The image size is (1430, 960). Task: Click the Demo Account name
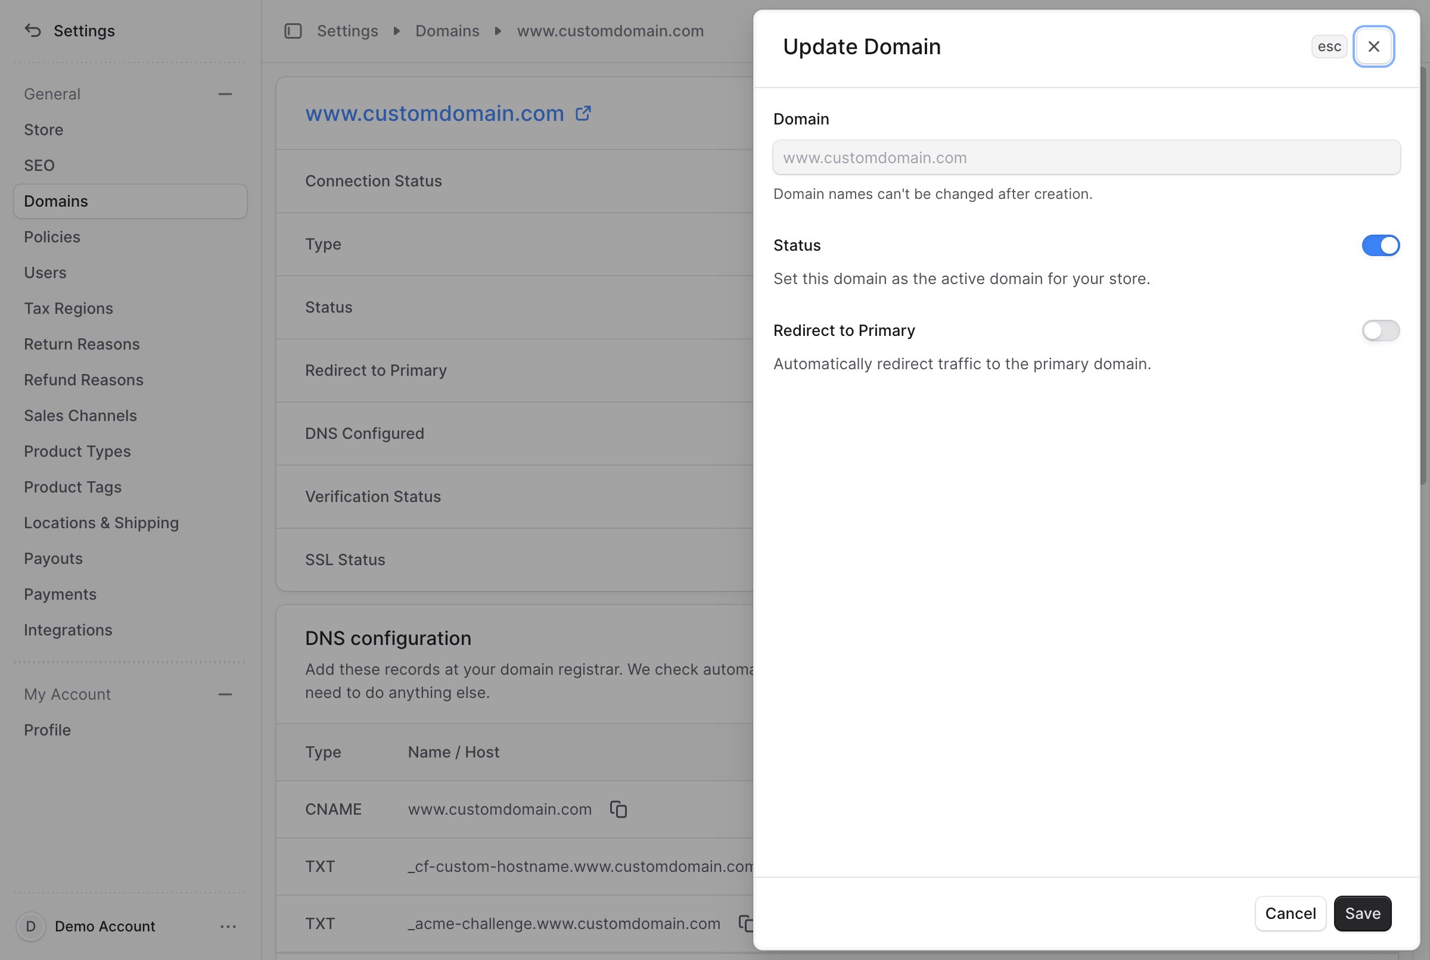[105, 926]
